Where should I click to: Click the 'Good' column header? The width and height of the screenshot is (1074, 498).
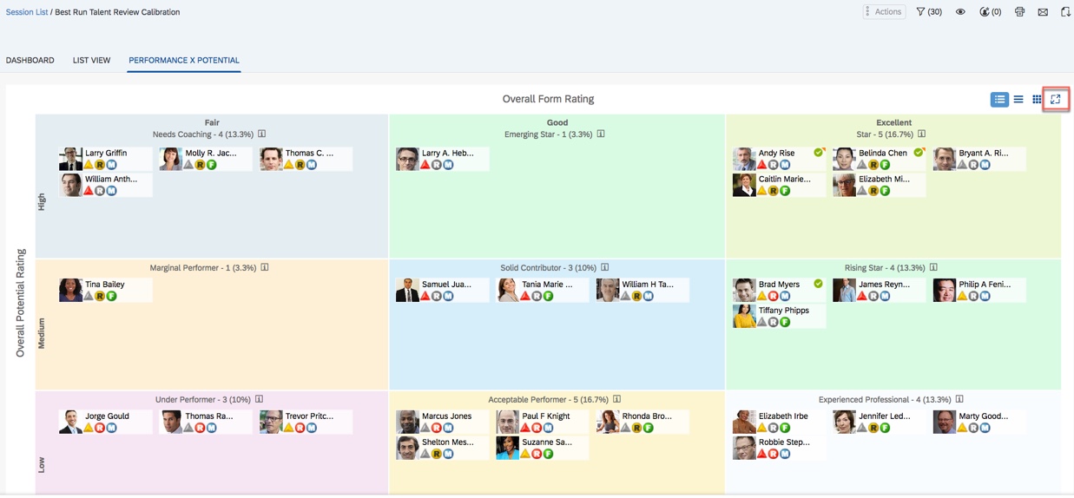point(557,123)
